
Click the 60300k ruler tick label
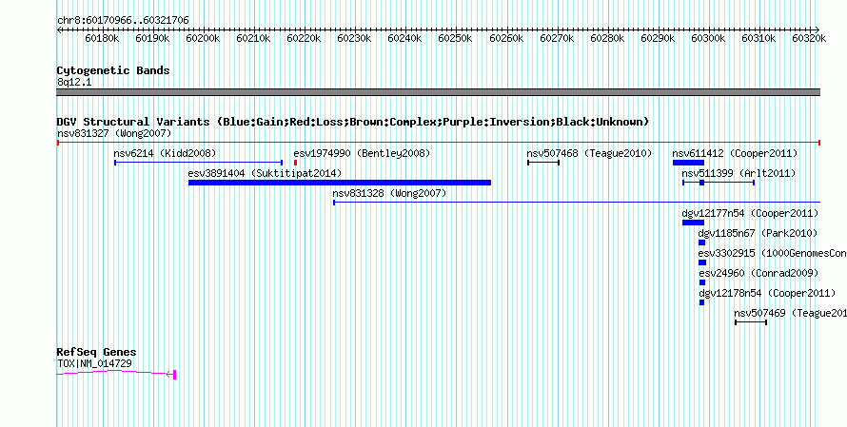click(708, 38)
